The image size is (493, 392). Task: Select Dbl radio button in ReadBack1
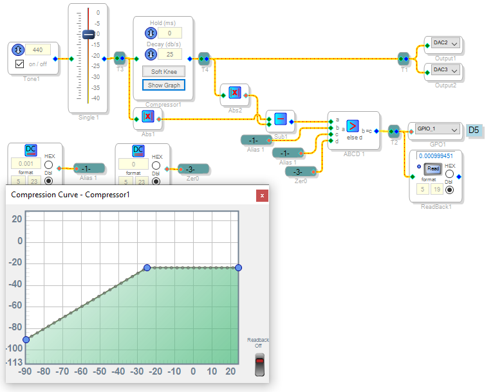pyautogui.click(x=450, y=190)
